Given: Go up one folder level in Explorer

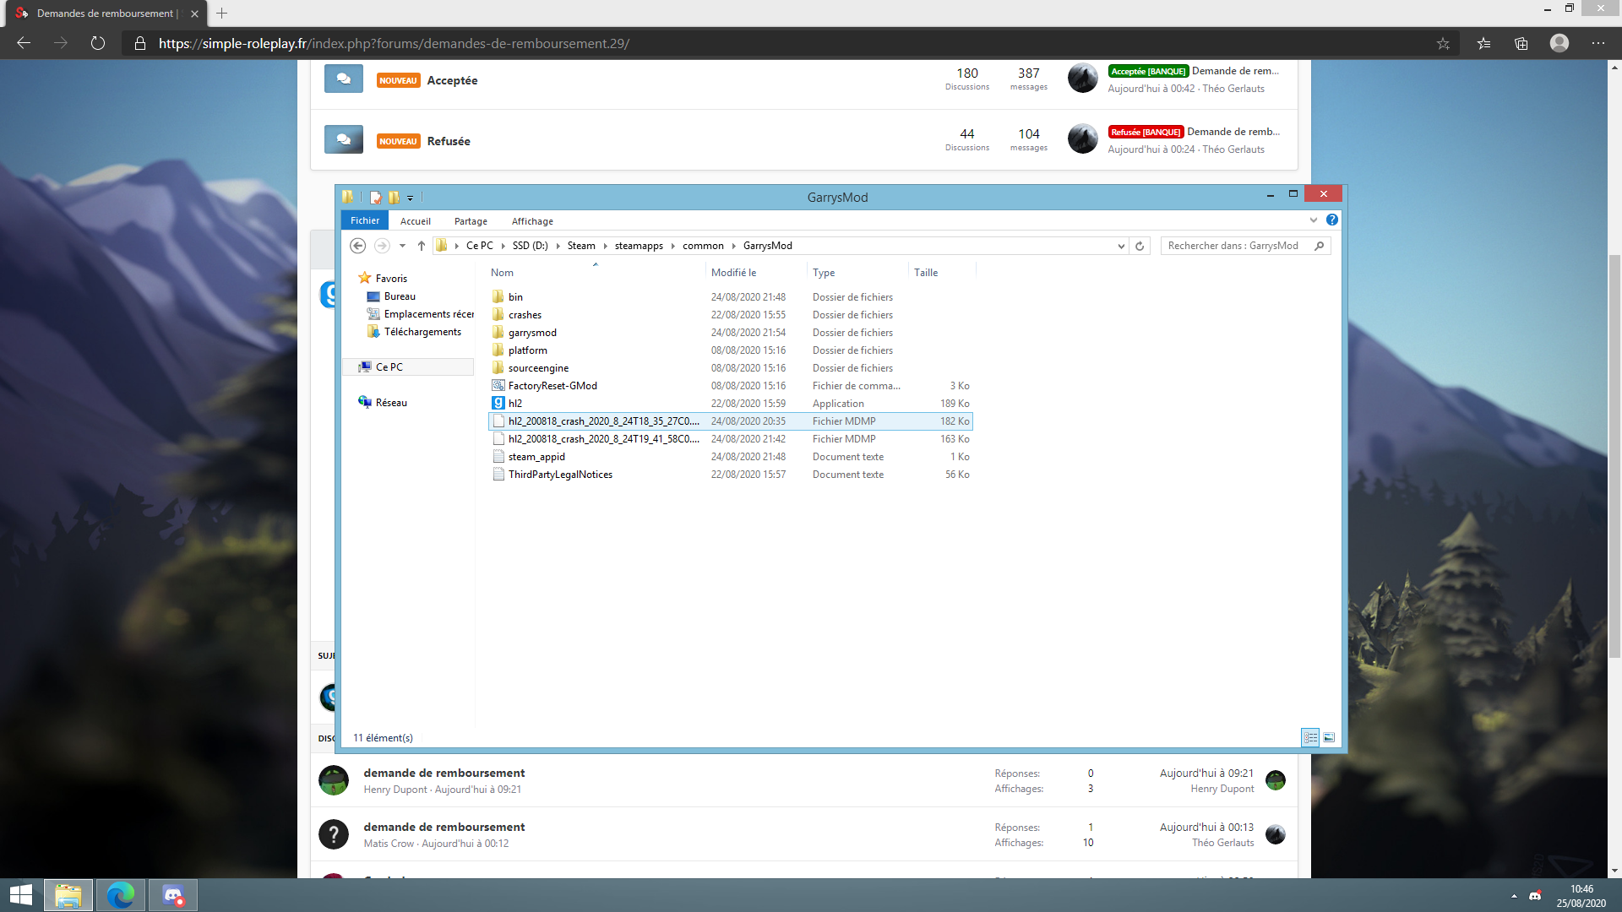Looking at the screenshot, I should (421, 246).
